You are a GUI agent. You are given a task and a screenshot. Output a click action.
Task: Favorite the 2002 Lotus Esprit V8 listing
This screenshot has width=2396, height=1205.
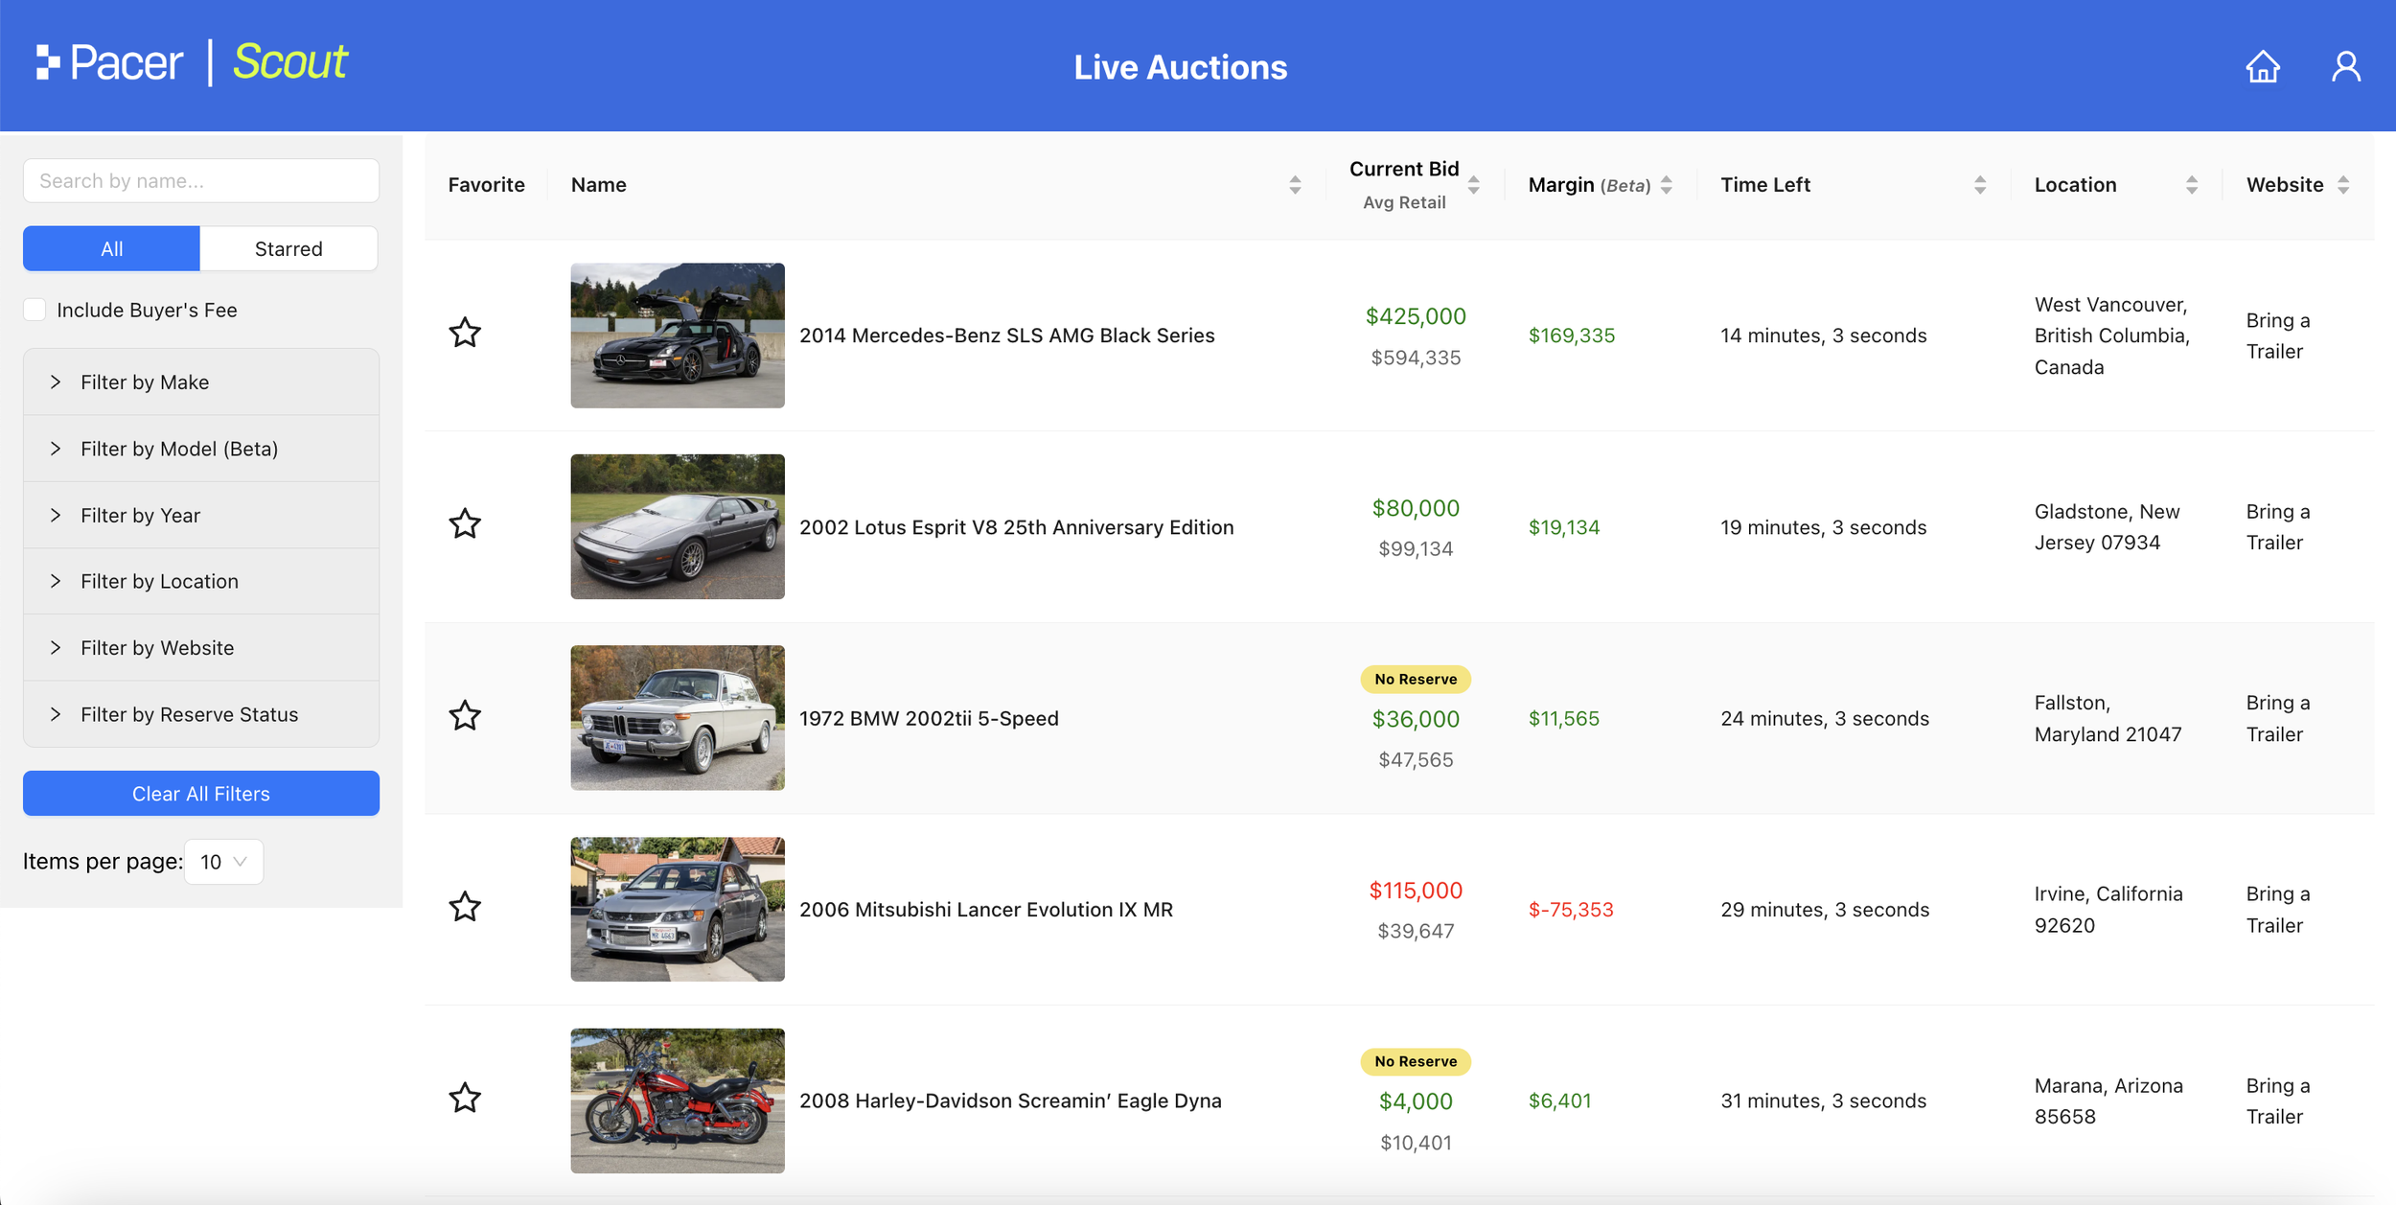465,524
